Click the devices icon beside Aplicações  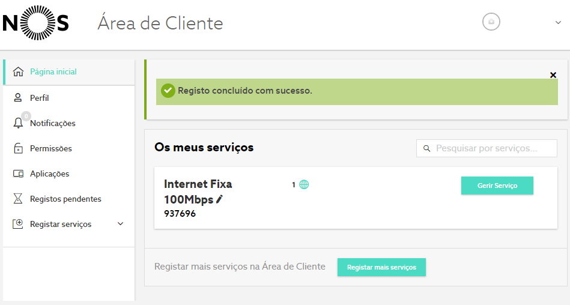pos(18,174)
